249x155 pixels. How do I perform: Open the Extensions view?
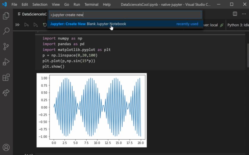click(6, 77)
